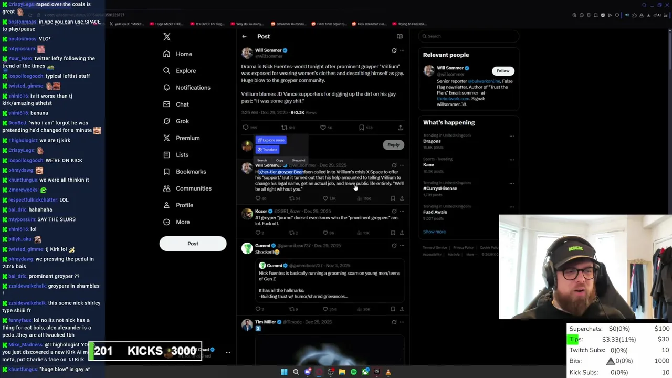672x378 pixels.
Task: Like Kozer's reply showing 86 likes
Action: pyautogui.click(x=325, y=233)
